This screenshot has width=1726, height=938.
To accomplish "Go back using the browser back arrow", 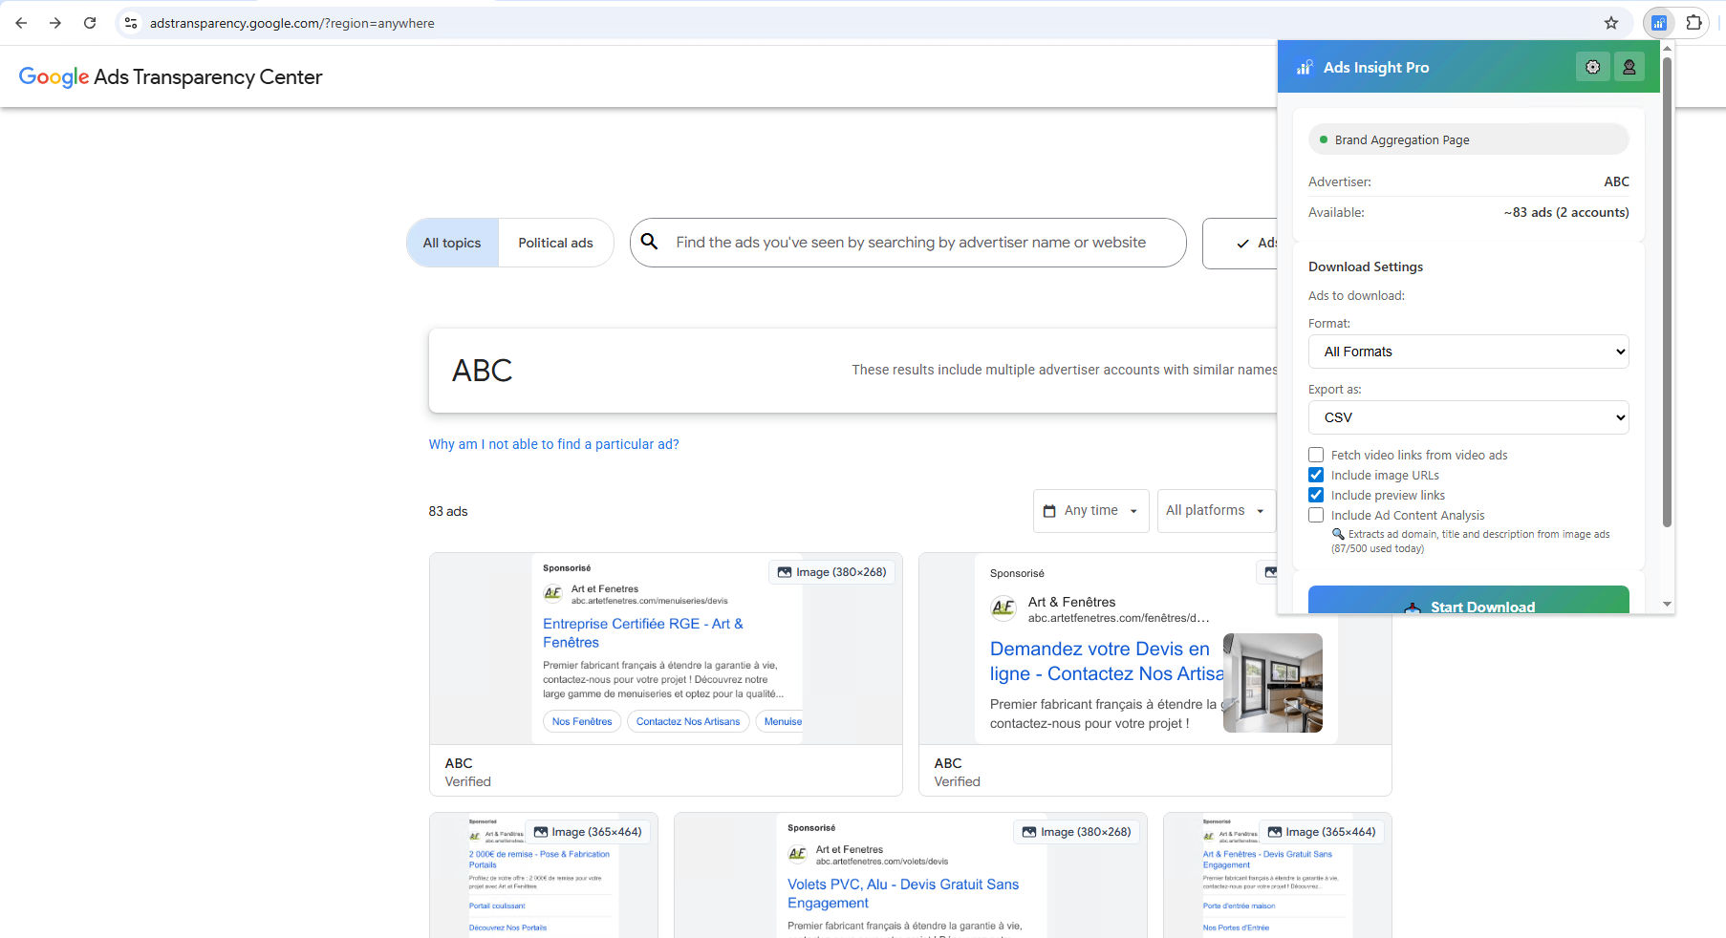I will [21, 23].
